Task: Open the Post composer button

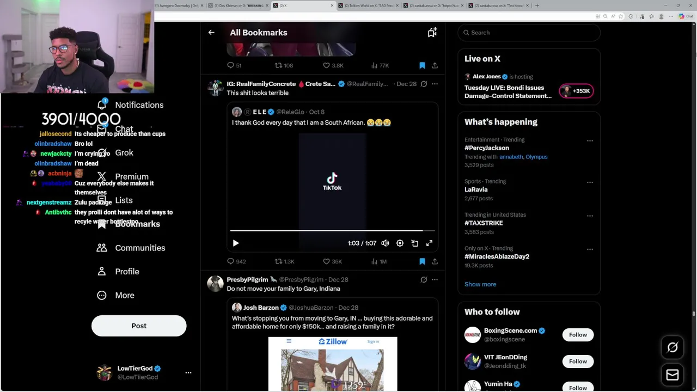Action: pos(139,326)
